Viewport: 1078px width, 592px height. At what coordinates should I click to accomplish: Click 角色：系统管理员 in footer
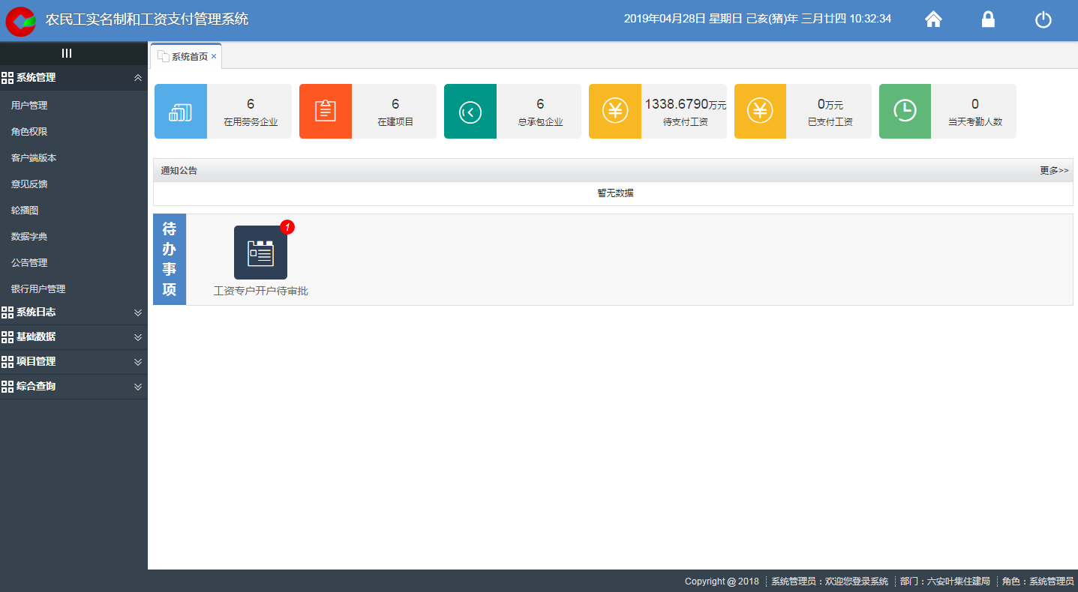click(x=1038, y=582)
